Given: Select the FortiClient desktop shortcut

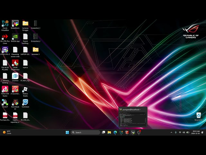Looking at the screenshot, I should 25,103.
